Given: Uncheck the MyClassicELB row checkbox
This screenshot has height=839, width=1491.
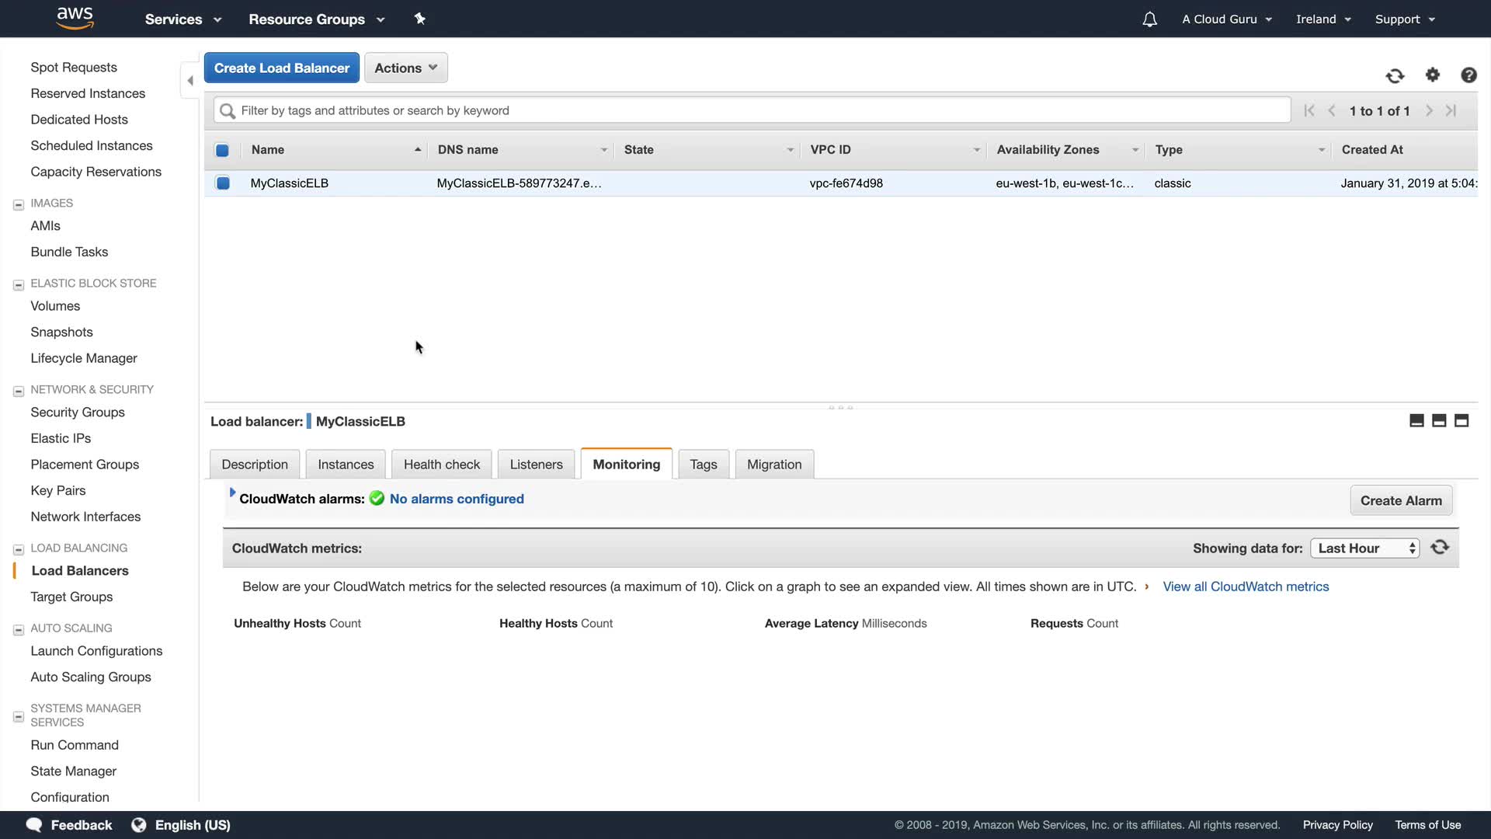Looking at the screenshot, I should click(223, 183).
